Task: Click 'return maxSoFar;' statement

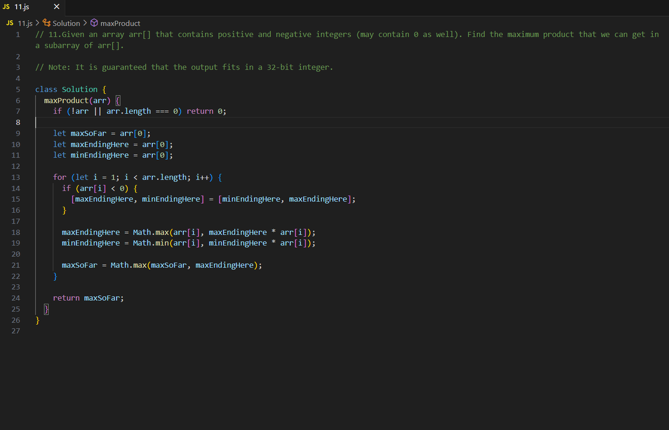Action: [89, 298]
